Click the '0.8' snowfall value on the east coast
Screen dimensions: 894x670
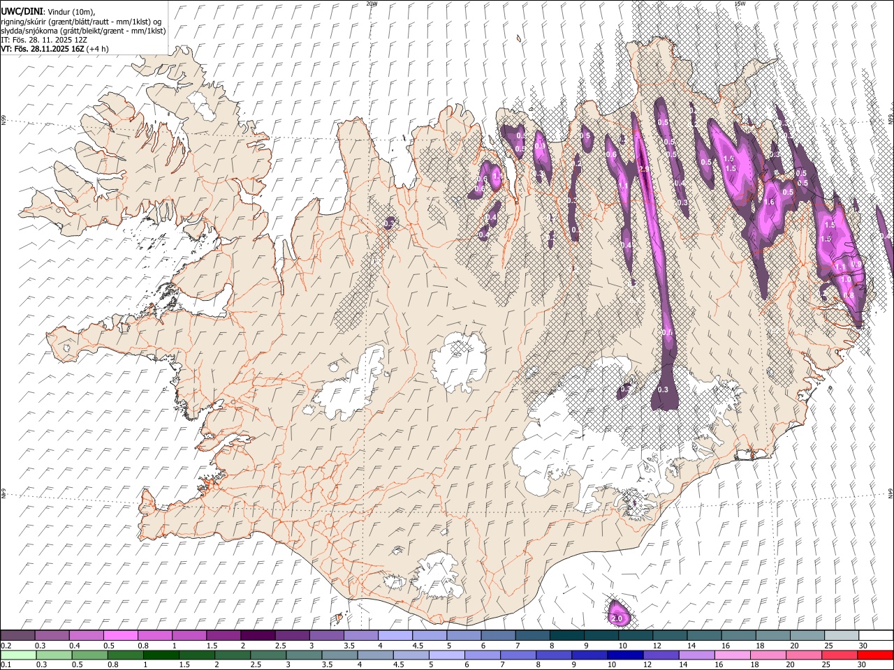tap(849, 295)
